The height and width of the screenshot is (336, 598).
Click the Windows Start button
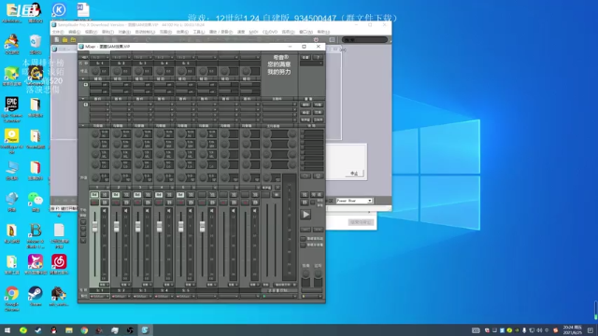7,329
